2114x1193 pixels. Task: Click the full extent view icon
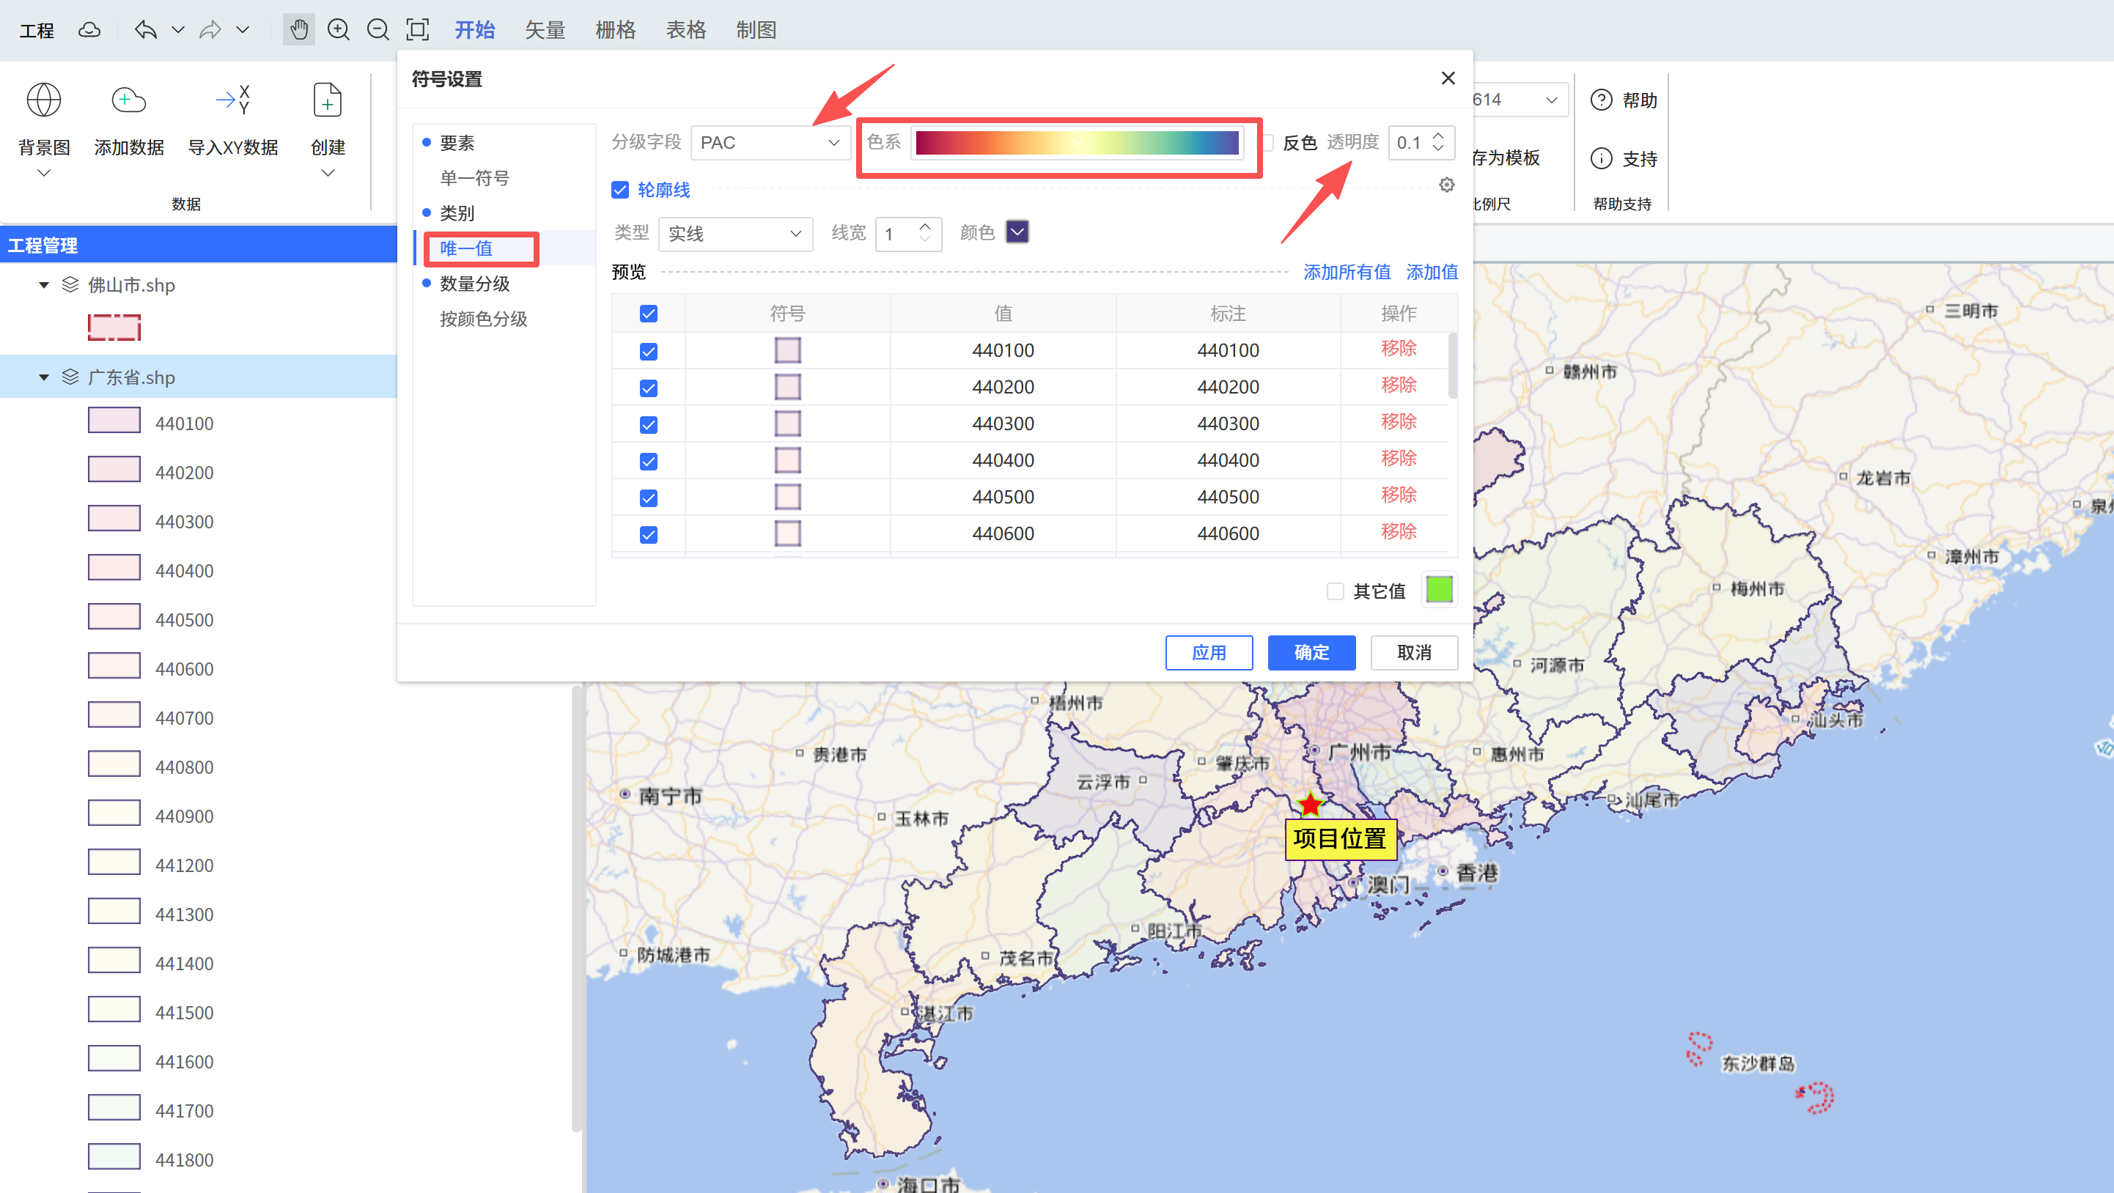coord(418,30)
